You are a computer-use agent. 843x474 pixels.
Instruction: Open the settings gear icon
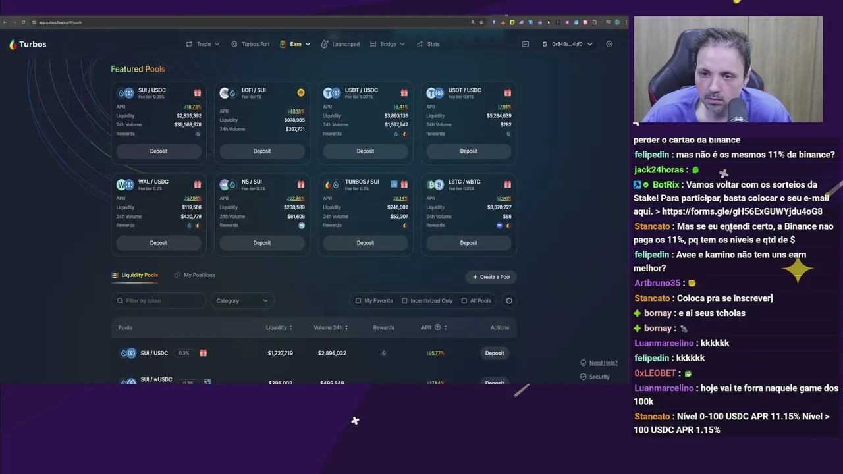pos(609,44)
